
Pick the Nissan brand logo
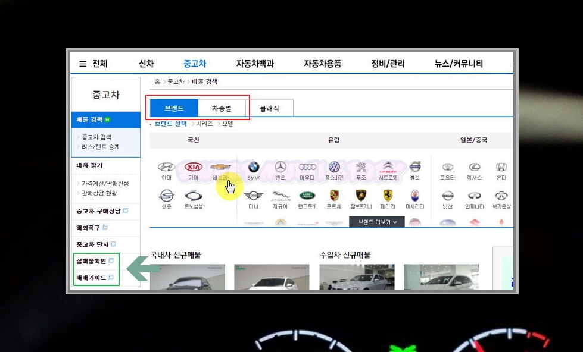click(x=448, y=196)
